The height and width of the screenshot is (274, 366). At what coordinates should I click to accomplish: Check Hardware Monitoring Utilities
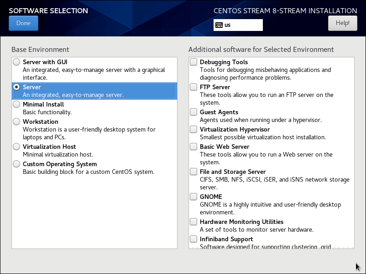[x=194, y=222]
